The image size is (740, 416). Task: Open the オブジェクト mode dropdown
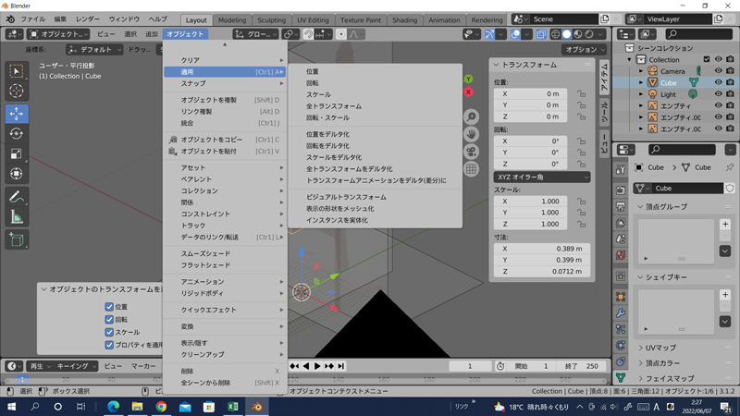58,34
